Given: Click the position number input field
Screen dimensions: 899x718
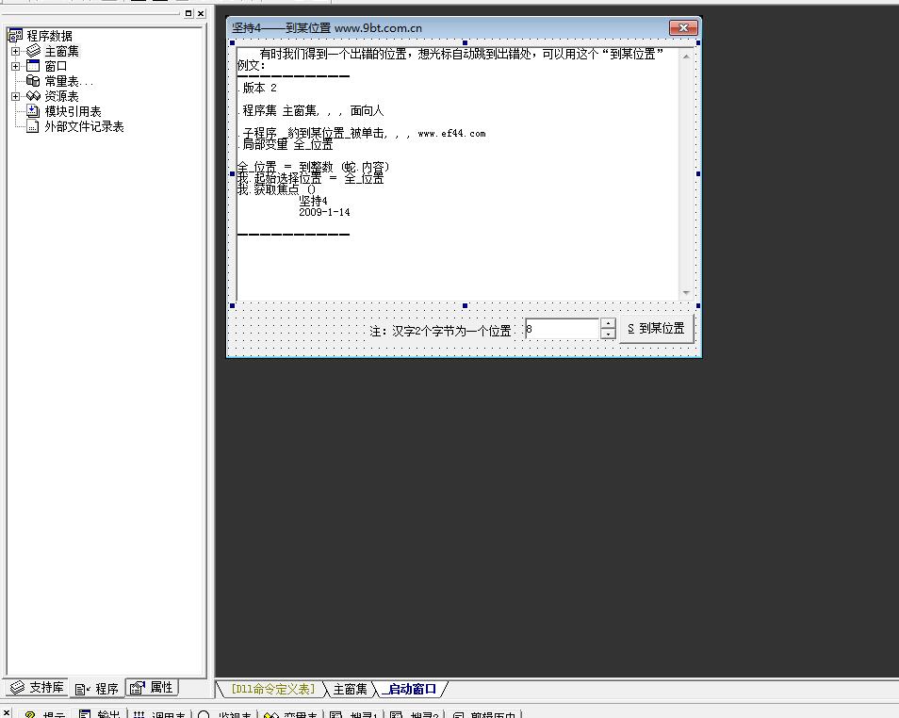Looking at the screenshot, I should 562,329.
